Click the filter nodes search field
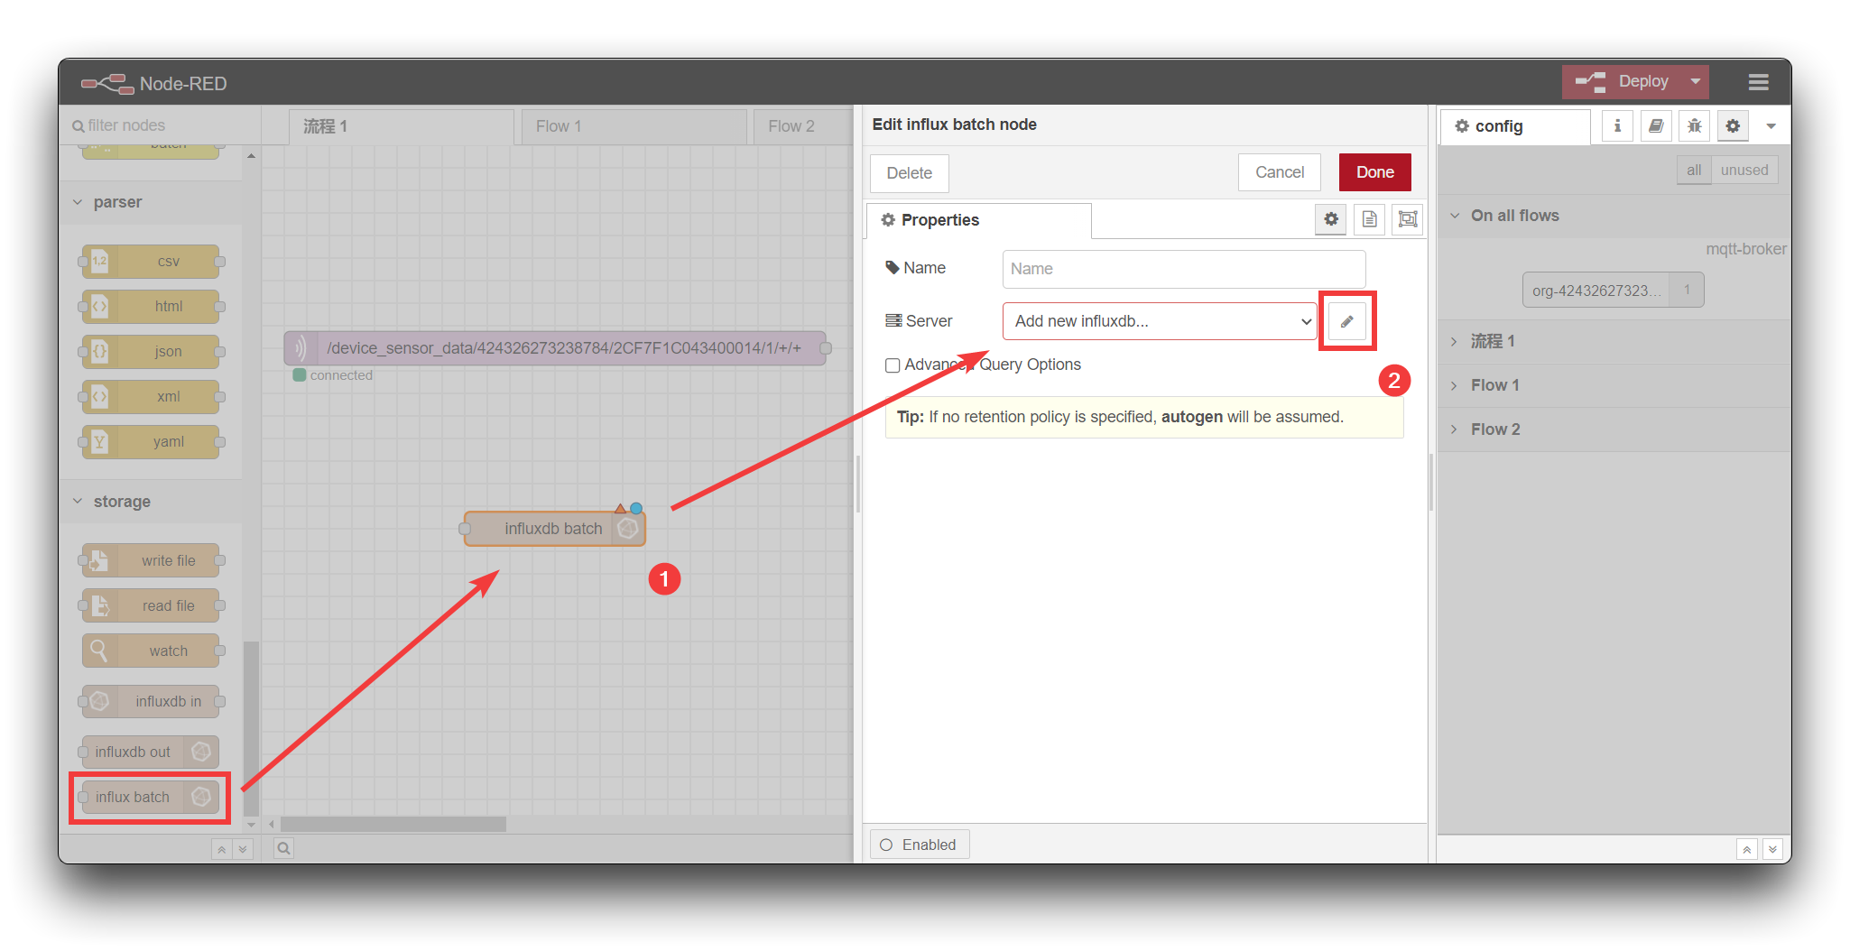The height and width of the screenshot is (951, 1850). tap(161, 125)
